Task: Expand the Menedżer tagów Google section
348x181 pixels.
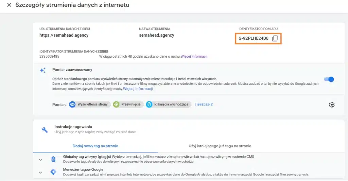Action: [40, 173]
